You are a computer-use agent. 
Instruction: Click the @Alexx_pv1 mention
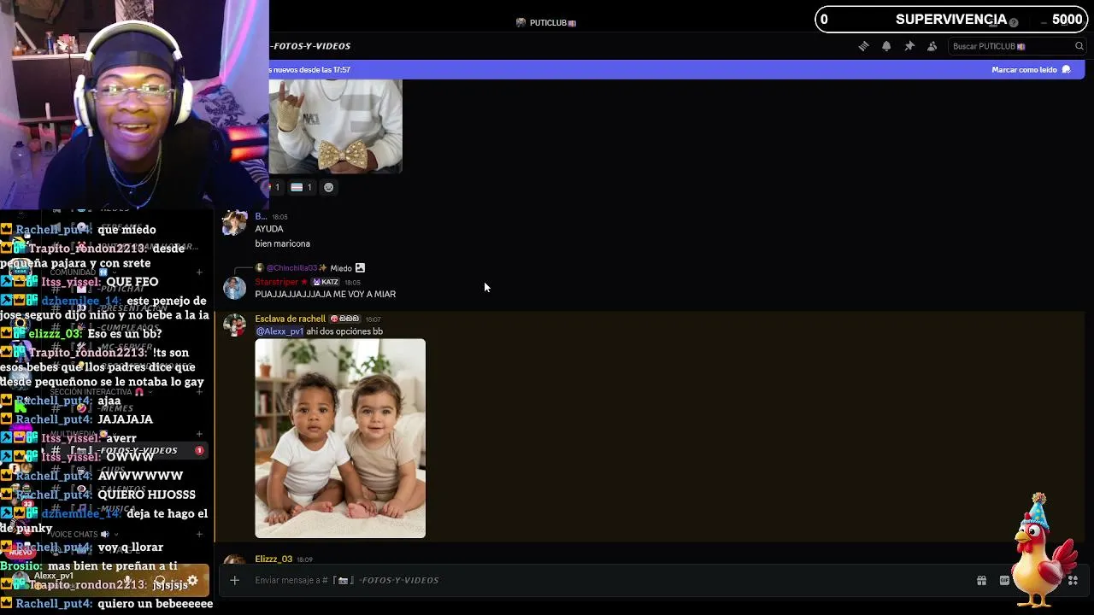point(279,331)
